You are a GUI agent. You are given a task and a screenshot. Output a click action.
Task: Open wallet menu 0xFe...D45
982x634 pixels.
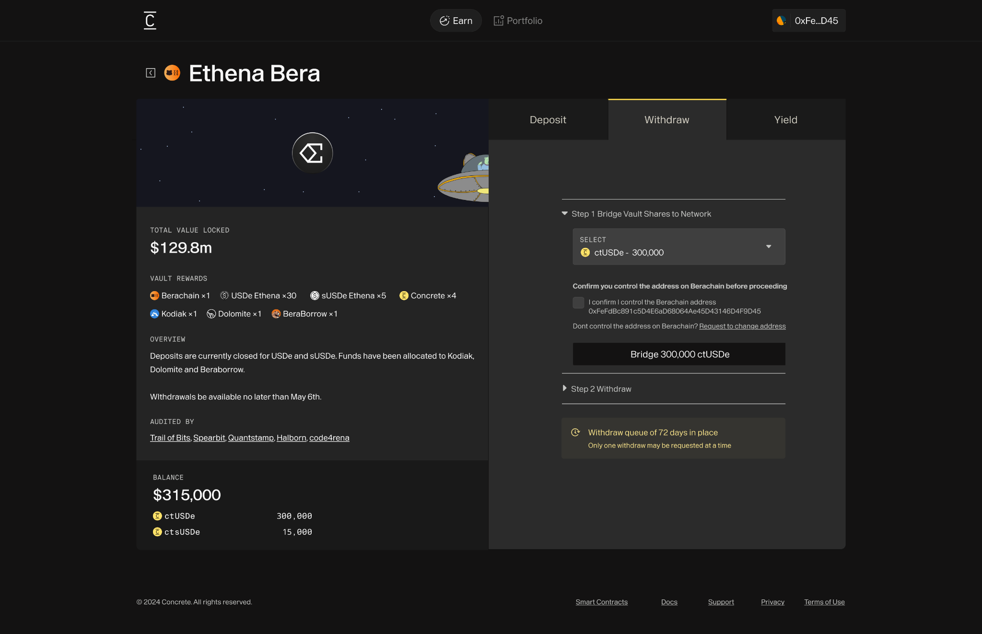(x=809, y=21)
